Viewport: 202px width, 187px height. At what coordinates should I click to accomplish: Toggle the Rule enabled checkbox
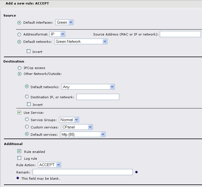click(19, 151)
